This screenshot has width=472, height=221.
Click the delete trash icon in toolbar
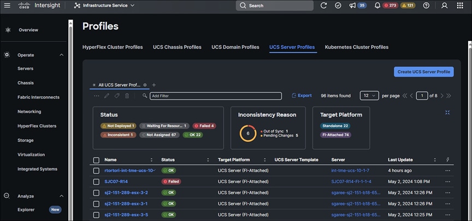coord(127,96)
